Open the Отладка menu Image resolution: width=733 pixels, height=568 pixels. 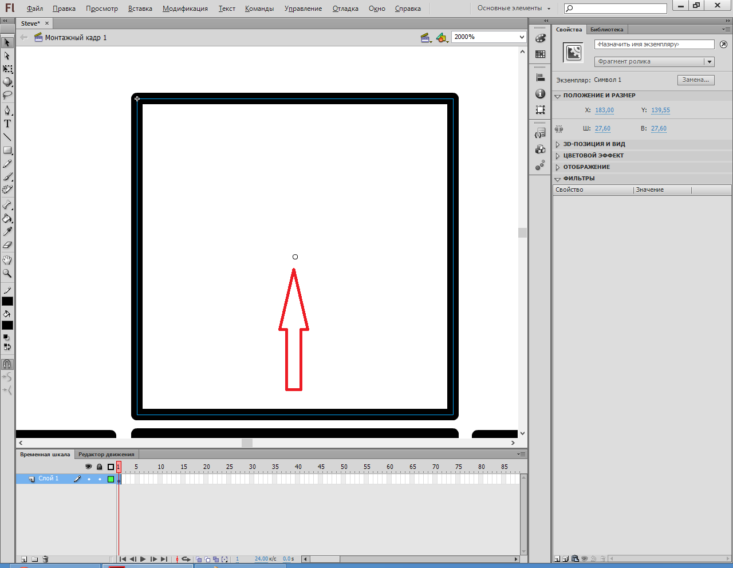pos(345,9)
